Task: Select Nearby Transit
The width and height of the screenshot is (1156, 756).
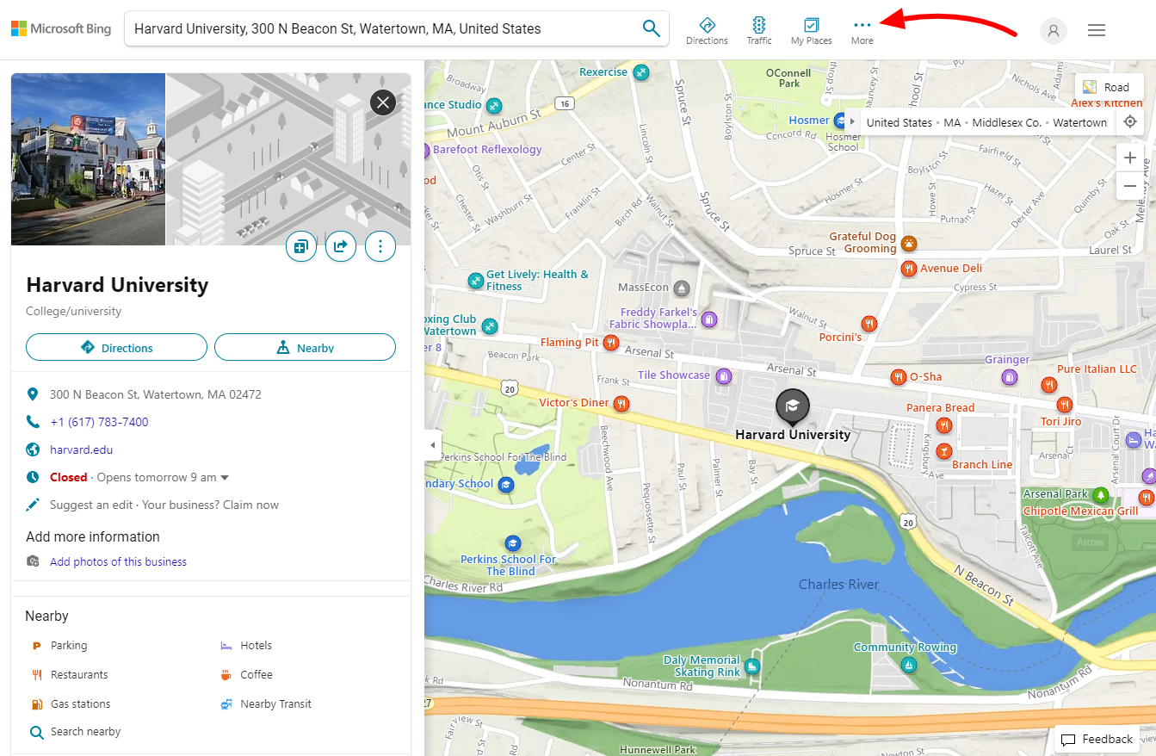Action: [275, 703]
